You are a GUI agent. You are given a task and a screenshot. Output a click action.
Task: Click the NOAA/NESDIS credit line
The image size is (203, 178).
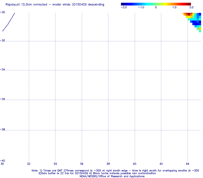(112, 176)
